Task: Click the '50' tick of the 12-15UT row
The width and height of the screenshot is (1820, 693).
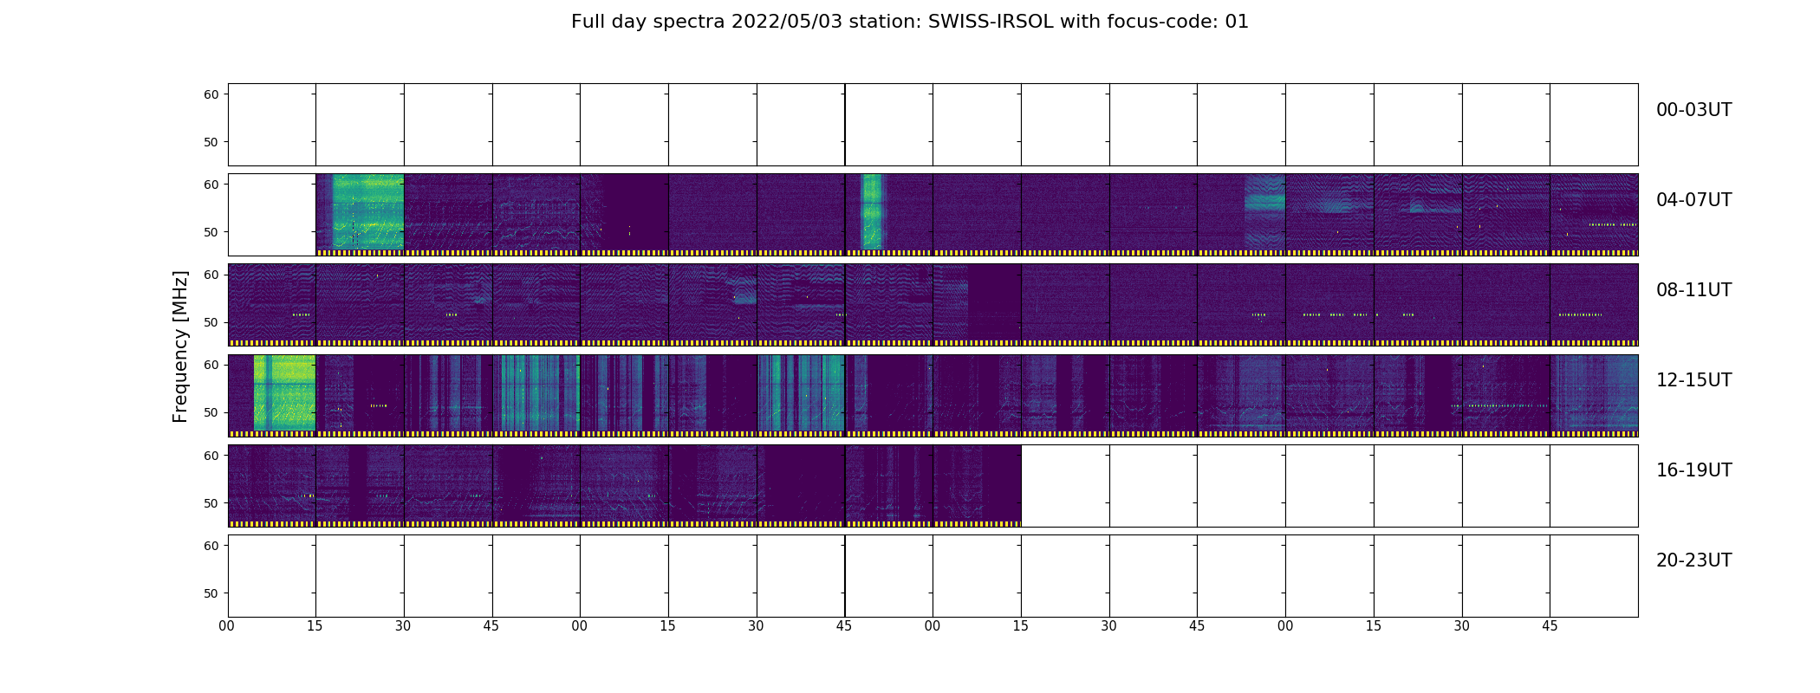Action: 211,412
